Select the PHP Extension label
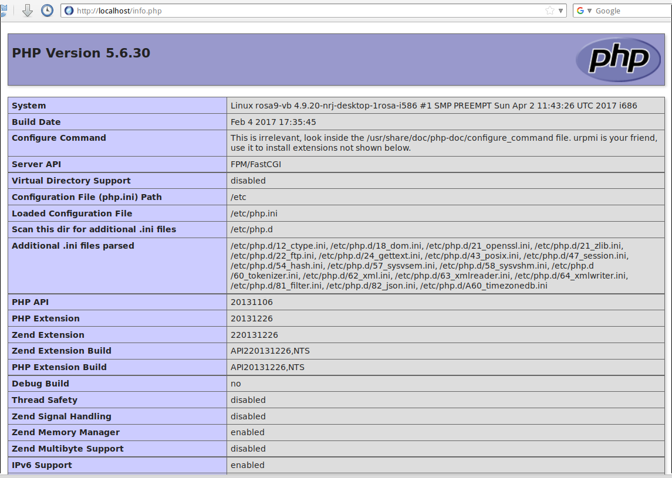The height and width of the screenshot is (478, 672). click(45, 318)
